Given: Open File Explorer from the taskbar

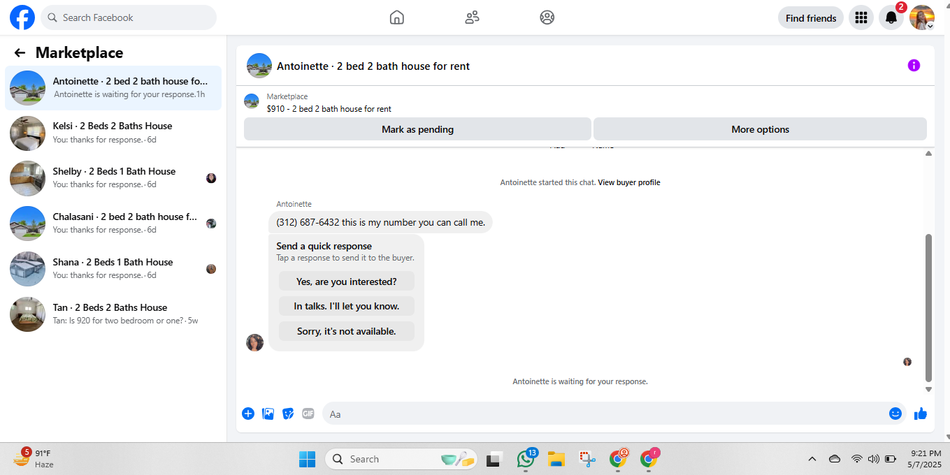Looking at the screenshot, I should tap(556, 459).
